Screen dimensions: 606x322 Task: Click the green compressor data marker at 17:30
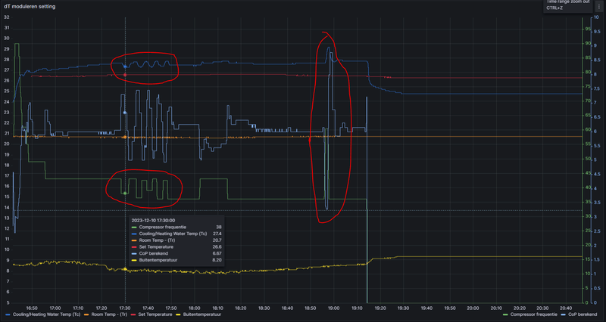coord(125,193)
